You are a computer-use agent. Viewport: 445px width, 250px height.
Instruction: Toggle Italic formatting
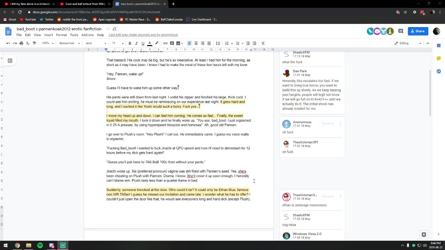tap(136, 43)
